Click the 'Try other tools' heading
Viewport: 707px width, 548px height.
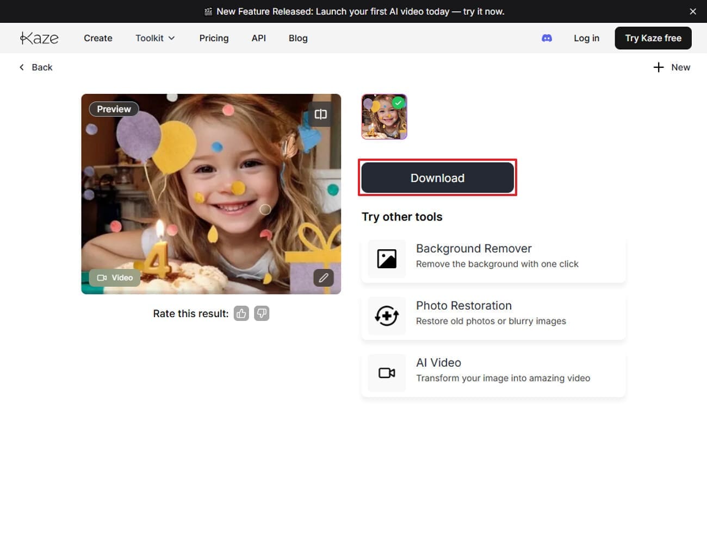(x=402, y=217)
